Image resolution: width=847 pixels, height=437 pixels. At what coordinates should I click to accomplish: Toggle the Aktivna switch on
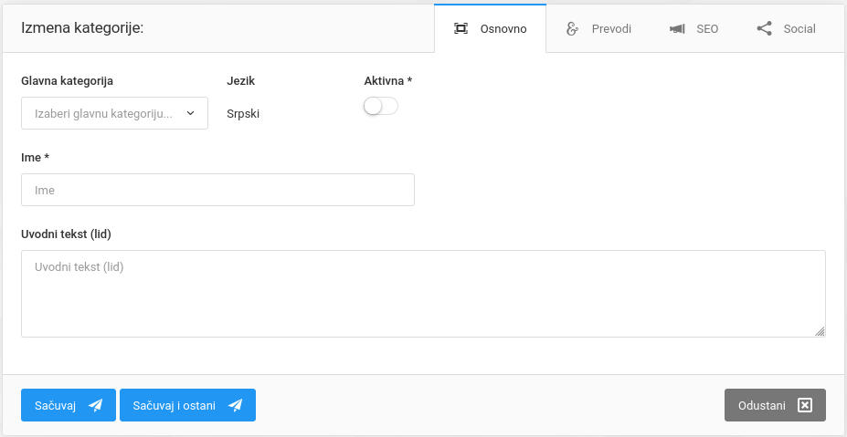(381, 107)
